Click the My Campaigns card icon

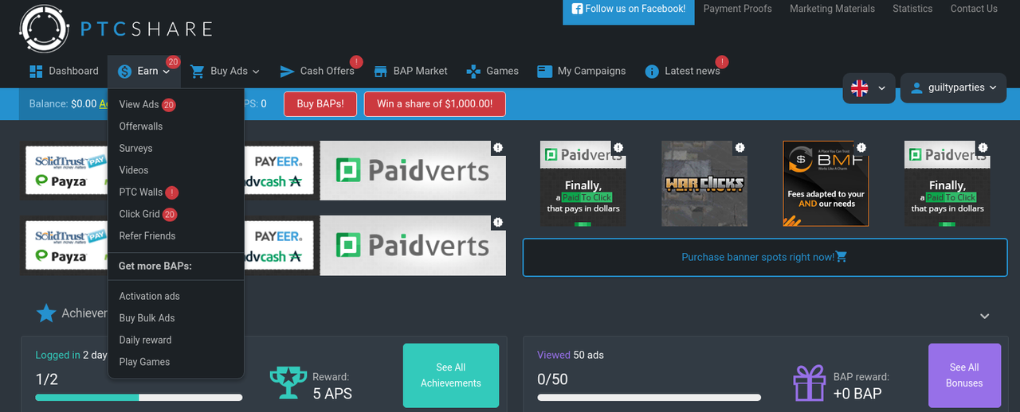pyautogui.click(x=544, y=71)
